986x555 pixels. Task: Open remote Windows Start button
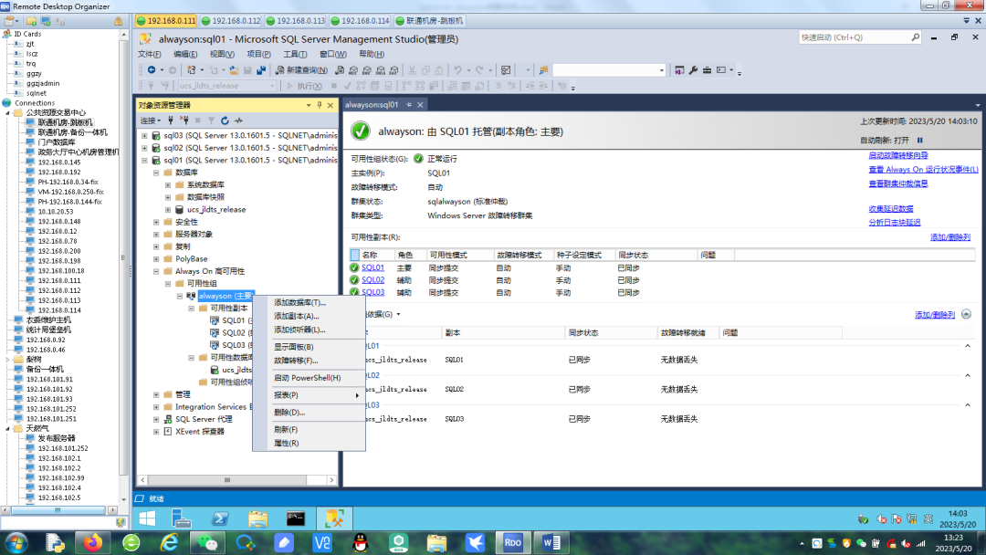[x=147, y=518]
